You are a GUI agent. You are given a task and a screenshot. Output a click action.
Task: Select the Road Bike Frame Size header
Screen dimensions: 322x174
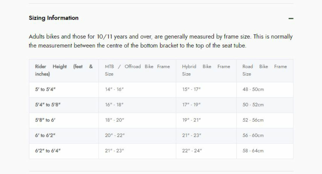coord(264,70)
